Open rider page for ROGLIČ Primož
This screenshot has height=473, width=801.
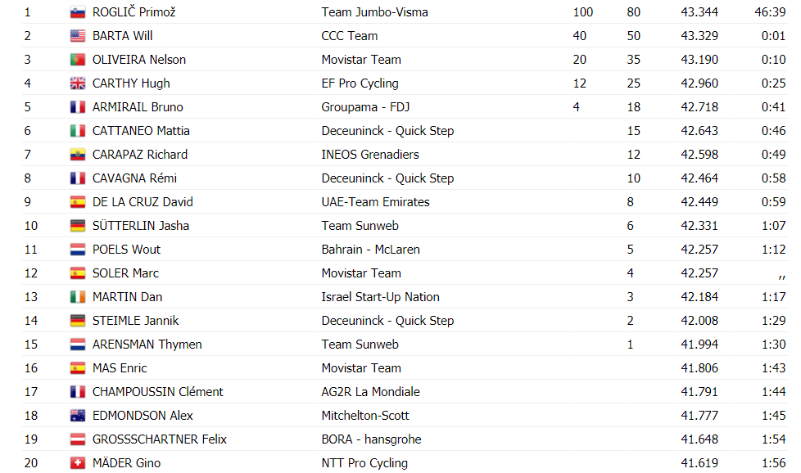click(x=133, y=12)
